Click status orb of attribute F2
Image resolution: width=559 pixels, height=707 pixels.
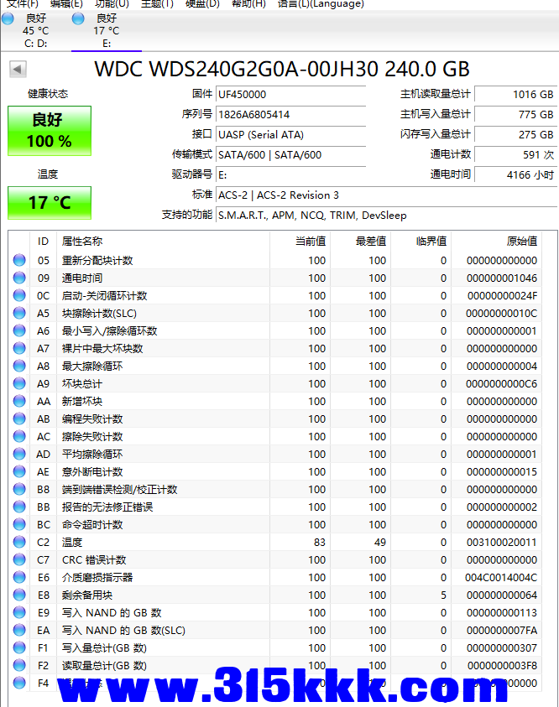pyautogui.click(x=19, y=665)
